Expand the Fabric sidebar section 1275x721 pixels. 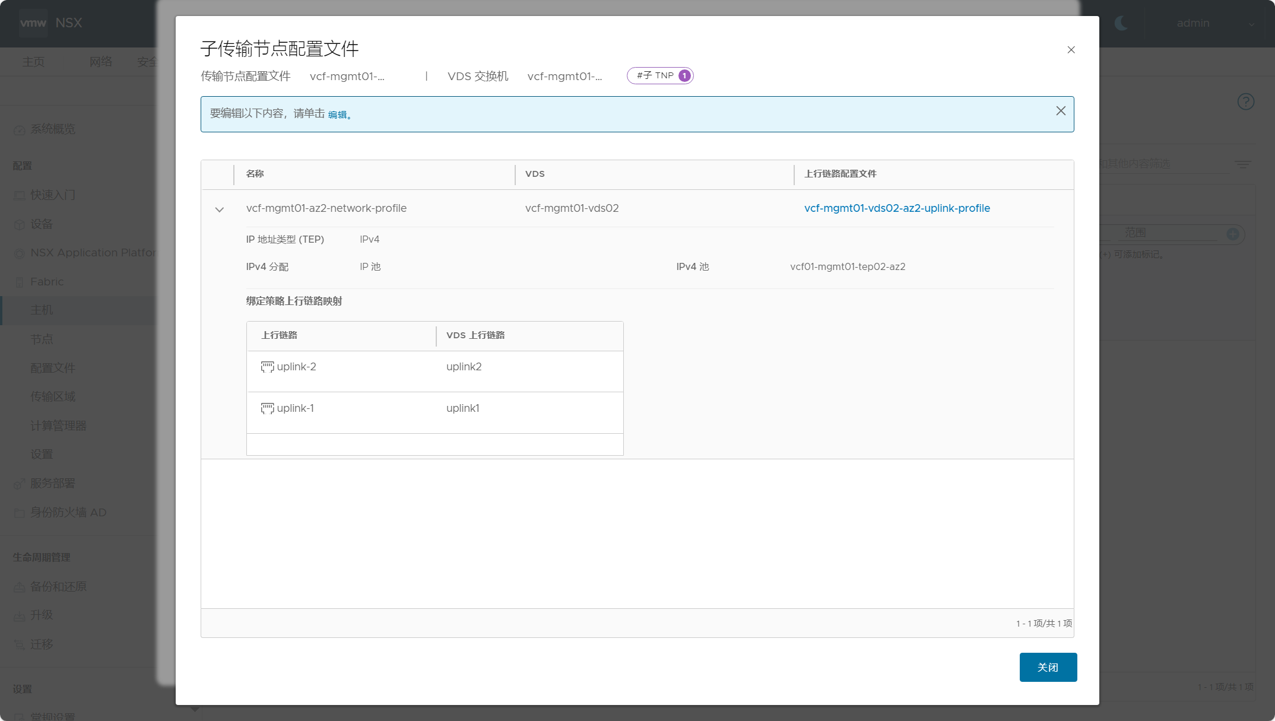click(47, 282)
